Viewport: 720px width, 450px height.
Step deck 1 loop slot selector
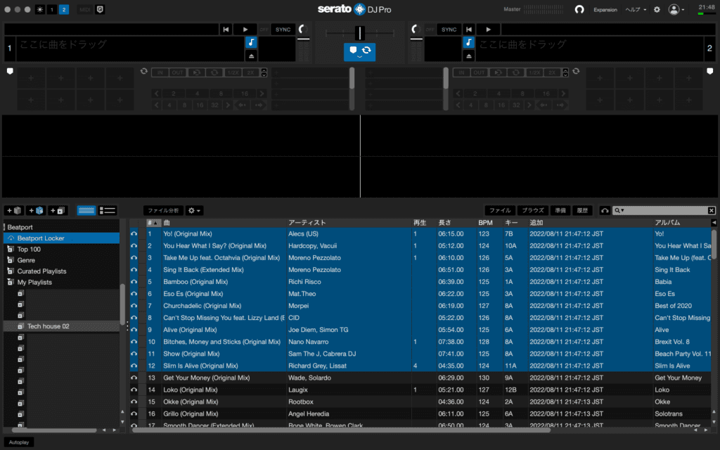(x=264, y=72)
